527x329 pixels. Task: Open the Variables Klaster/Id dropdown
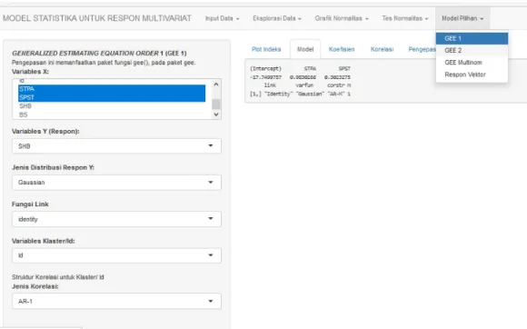[x=116, y=255]
